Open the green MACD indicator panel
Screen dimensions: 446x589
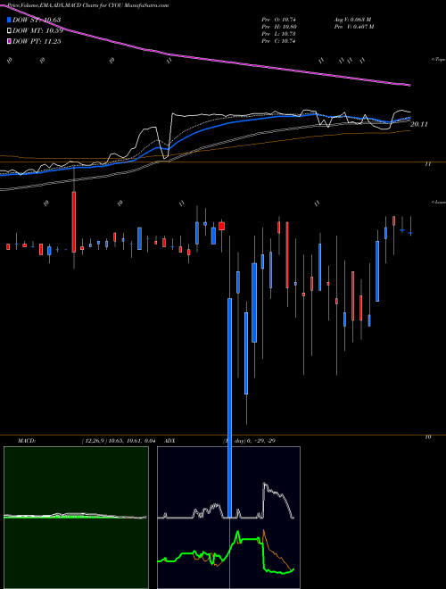[x=76, y=518]
